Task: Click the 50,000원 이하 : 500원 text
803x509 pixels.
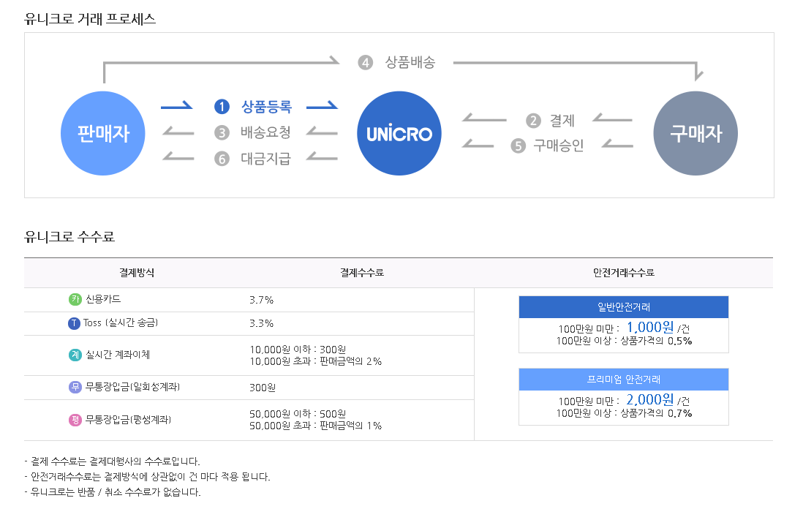Action: click(x=298, y=414)
